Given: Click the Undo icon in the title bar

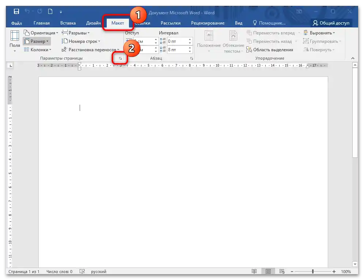Looking at the screenshot, I should [27, 11].
